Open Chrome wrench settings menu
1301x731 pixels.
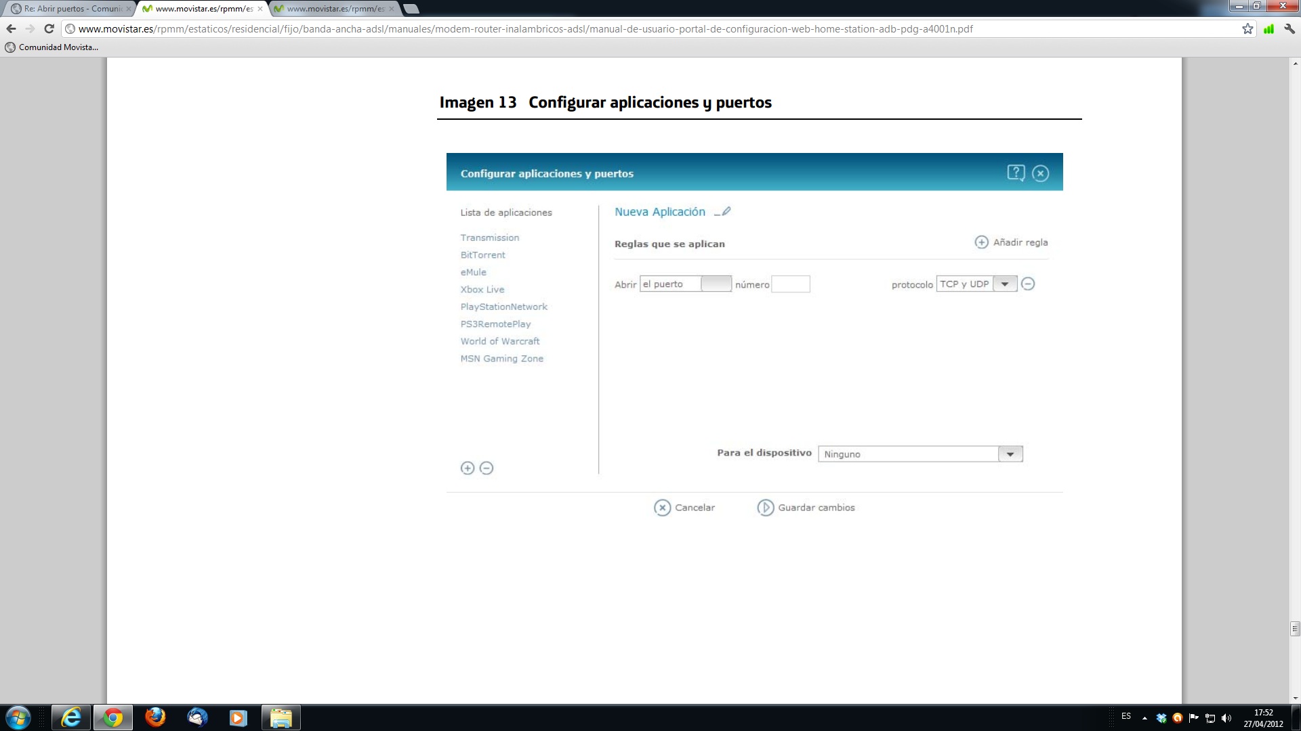(1289, 28)
